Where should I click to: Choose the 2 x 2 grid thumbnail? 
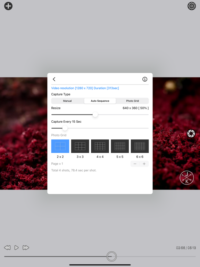[60, 146]
